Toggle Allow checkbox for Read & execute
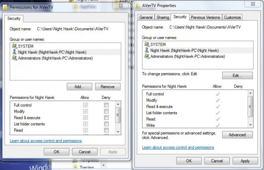The width and height of the screenshot is (264, 170). pos(86,118)
